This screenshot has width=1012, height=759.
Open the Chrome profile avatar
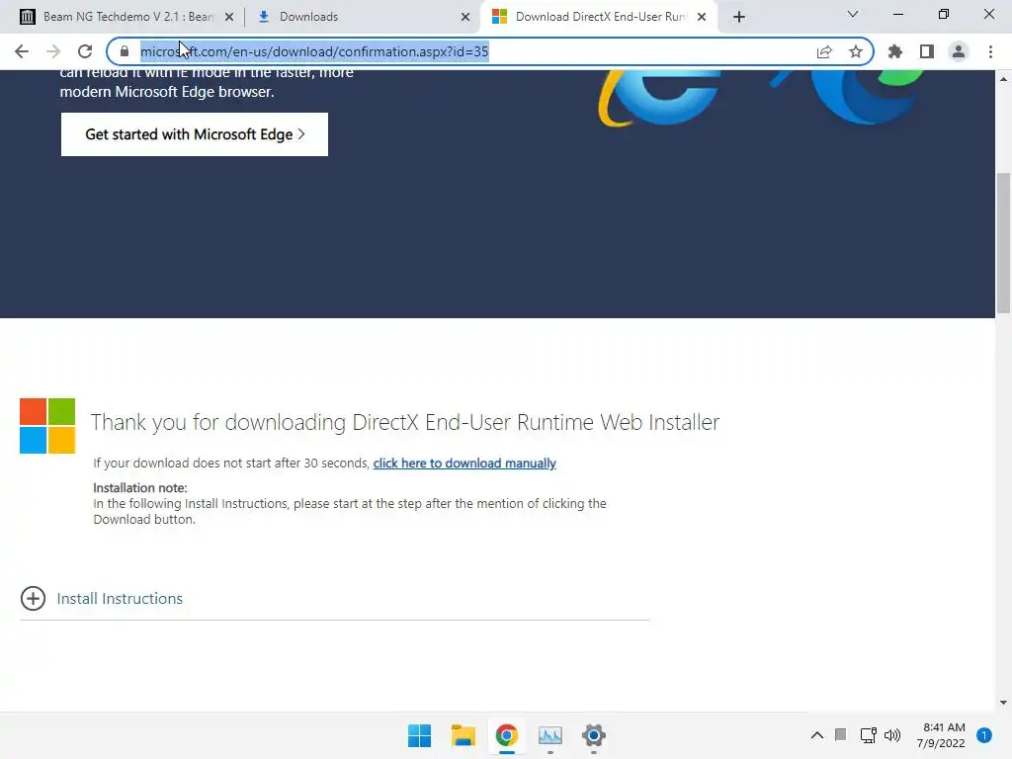click(x=959, y=51)
